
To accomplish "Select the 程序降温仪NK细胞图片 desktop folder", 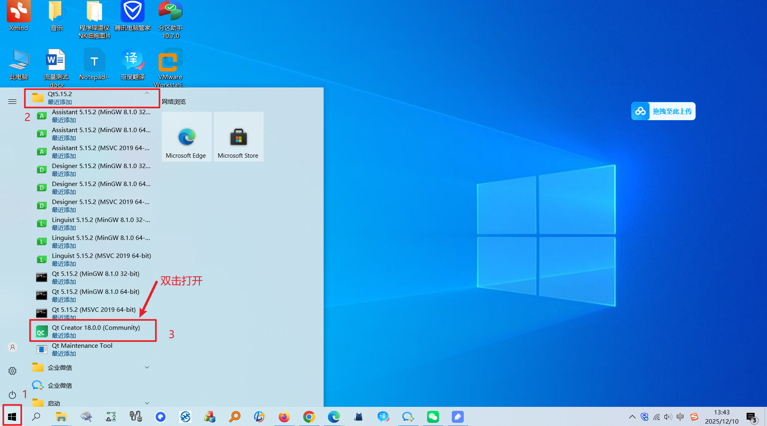I will pos(94,19).
